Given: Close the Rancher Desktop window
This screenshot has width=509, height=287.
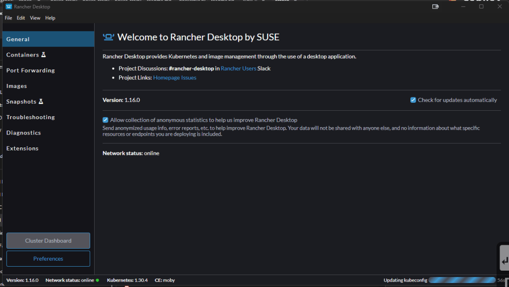Looking at the screenshot, I should click(500, 6).
